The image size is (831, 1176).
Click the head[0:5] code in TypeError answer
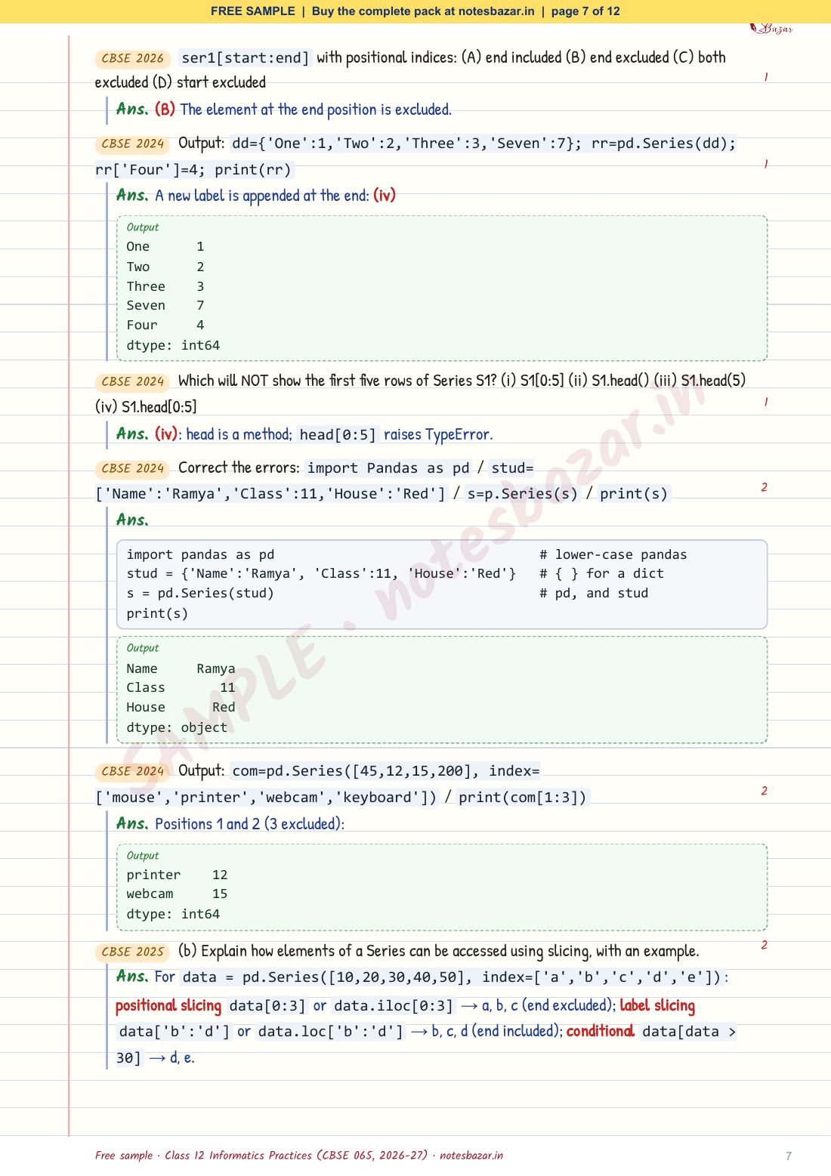point(337,434)
